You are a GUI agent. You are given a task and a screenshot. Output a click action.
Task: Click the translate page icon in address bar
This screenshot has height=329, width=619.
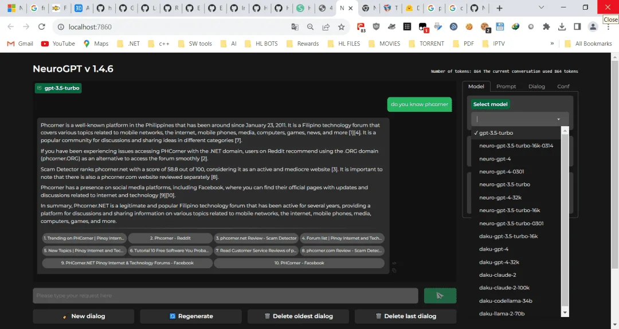click(x=295, y=27)
